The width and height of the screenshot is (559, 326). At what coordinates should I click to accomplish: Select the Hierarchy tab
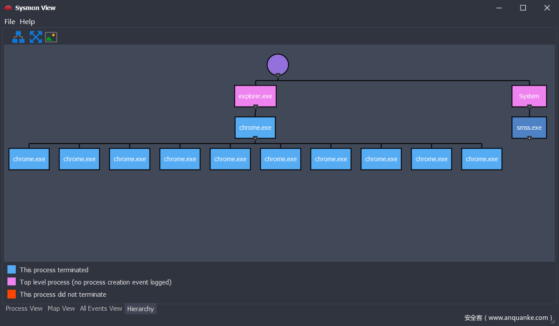point(140,309)
